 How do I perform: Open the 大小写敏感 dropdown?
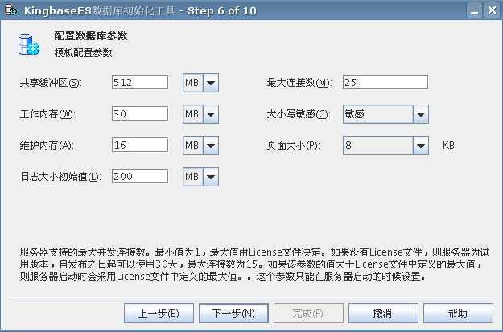click(x=386, y=114)
